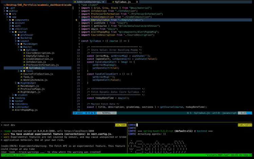Screen dimensions: 254x159
Task: Click the JS icon beside CourseDescription.js
Action: point(24,53)
